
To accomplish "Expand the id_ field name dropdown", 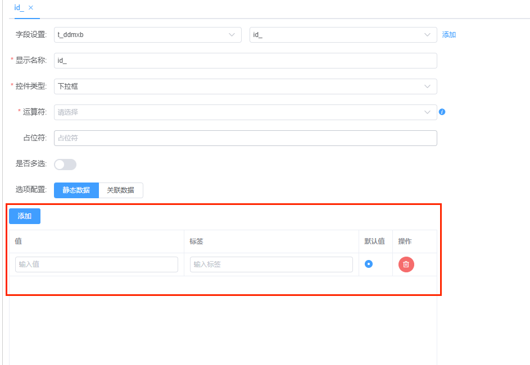I will point(343,35).
